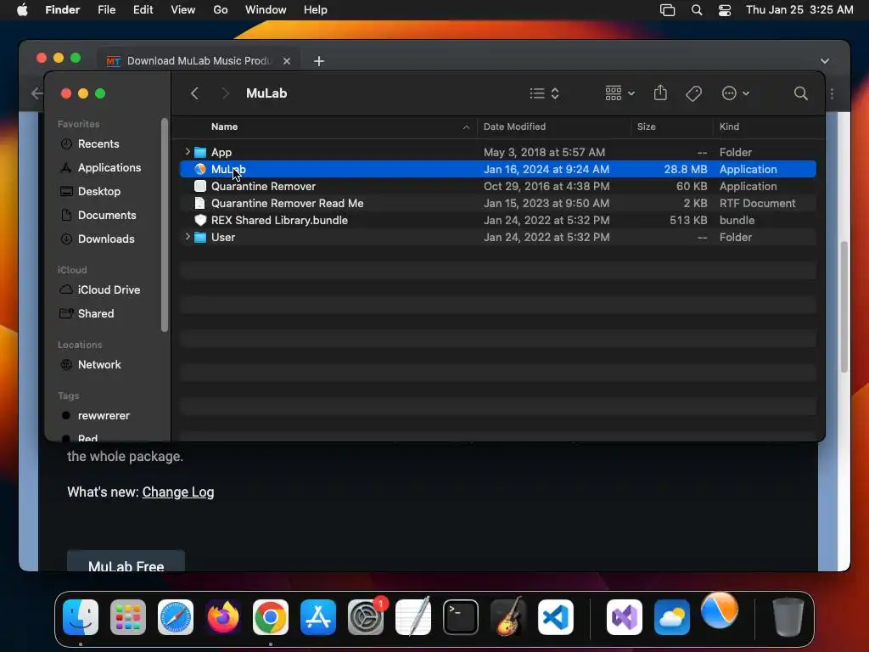Click the tag icon in Finder toolbar
The width and height of the screenshot is (869, 652).
coord(693,93)
